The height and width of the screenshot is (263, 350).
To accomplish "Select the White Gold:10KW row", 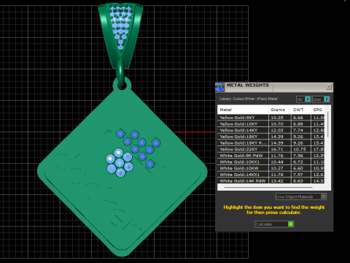I will (271, 168).
